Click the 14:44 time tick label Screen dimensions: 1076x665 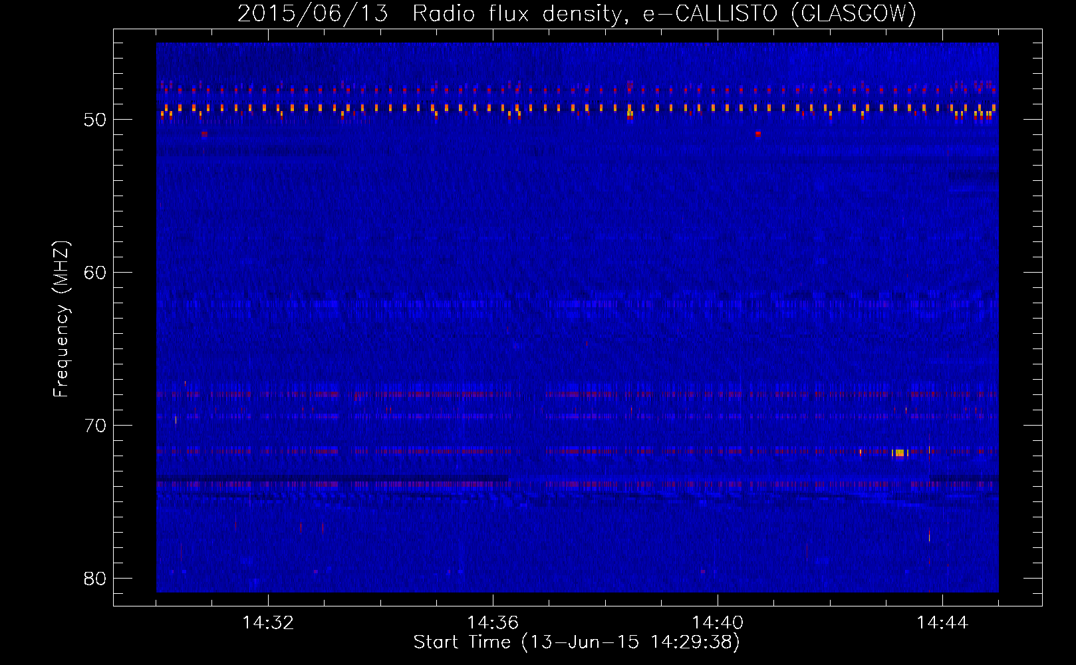point(942,623)
